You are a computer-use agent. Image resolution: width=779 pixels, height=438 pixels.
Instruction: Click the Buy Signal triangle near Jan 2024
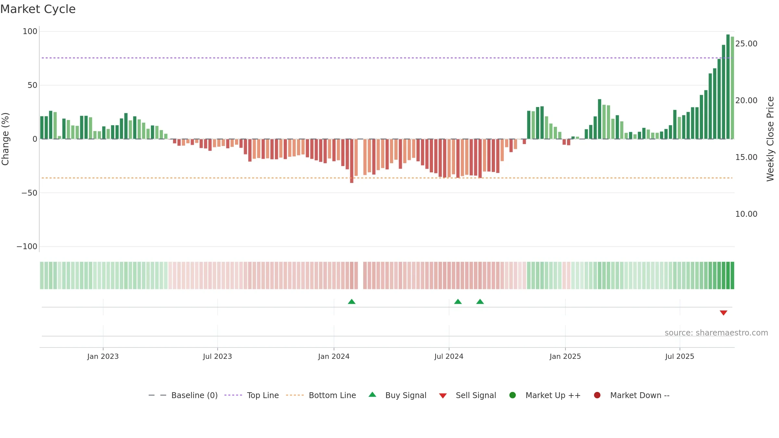352,301
